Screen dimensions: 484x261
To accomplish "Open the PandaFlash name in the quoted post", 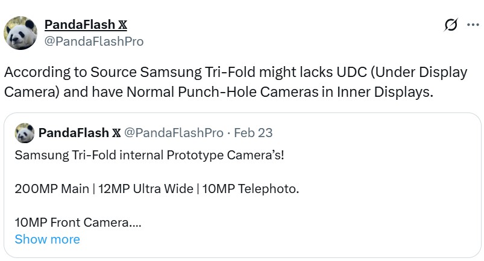I will (74, 132).
